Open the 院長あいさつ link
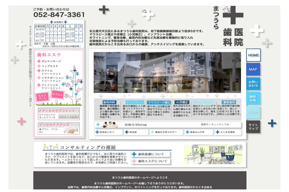289x192 pixels. click(x=108, y=132)
